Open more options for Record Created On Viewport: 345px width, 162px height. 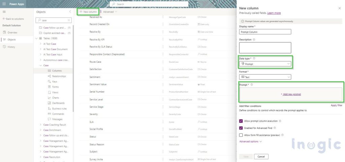click(x=163, y=24)
